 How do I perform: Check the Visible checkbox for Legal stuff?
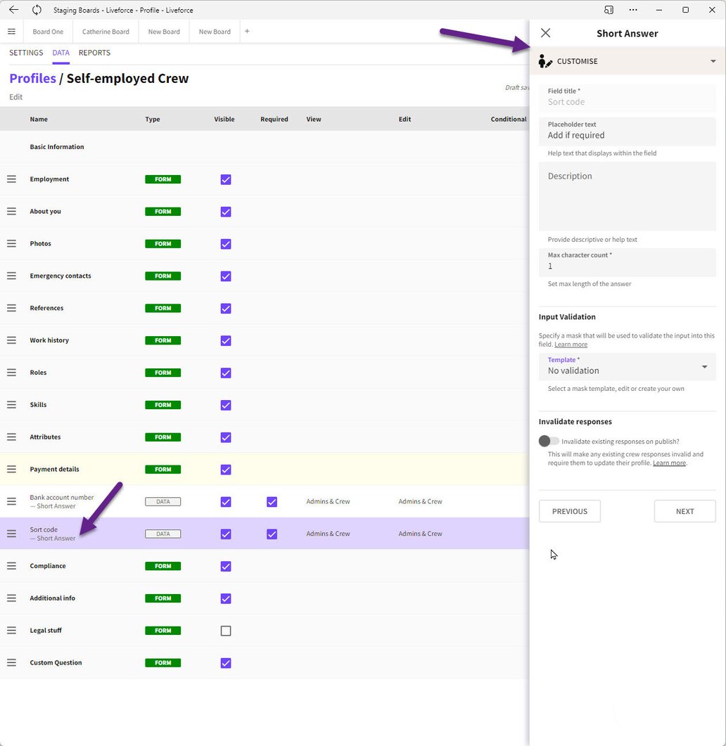click(225, 631)
